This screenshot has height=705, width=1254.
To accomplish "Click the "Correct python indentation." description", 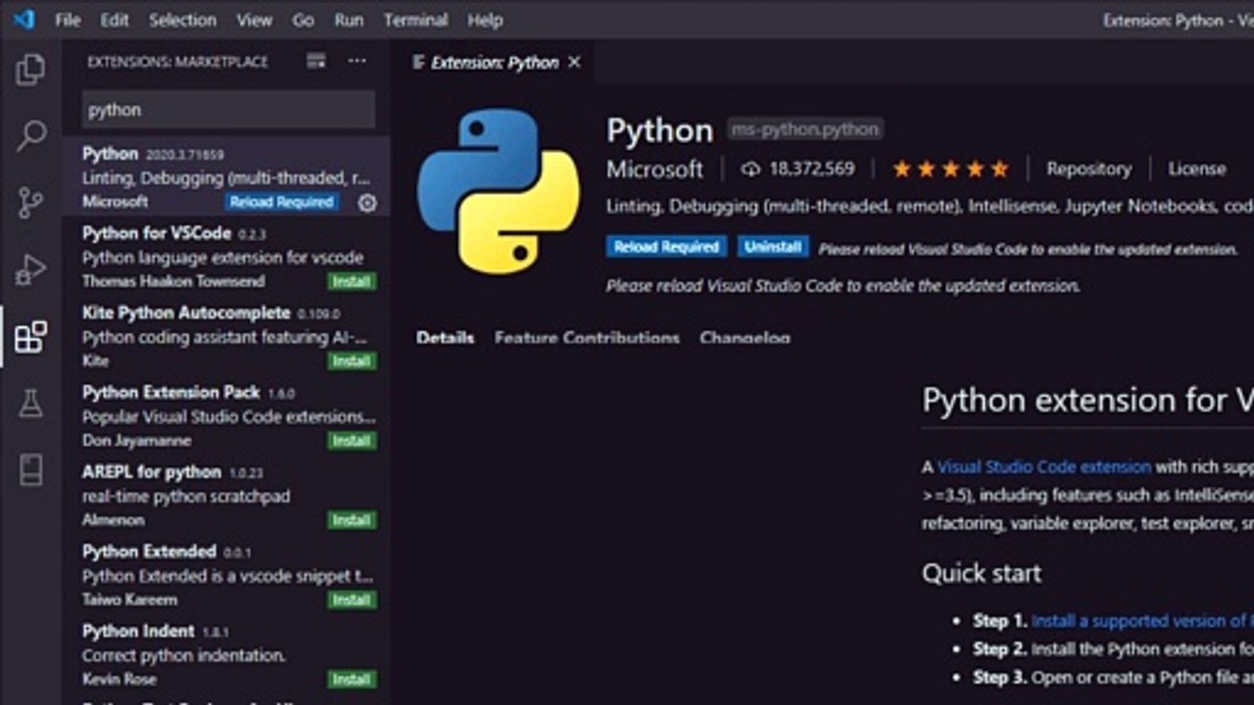I will click(184, 655).
